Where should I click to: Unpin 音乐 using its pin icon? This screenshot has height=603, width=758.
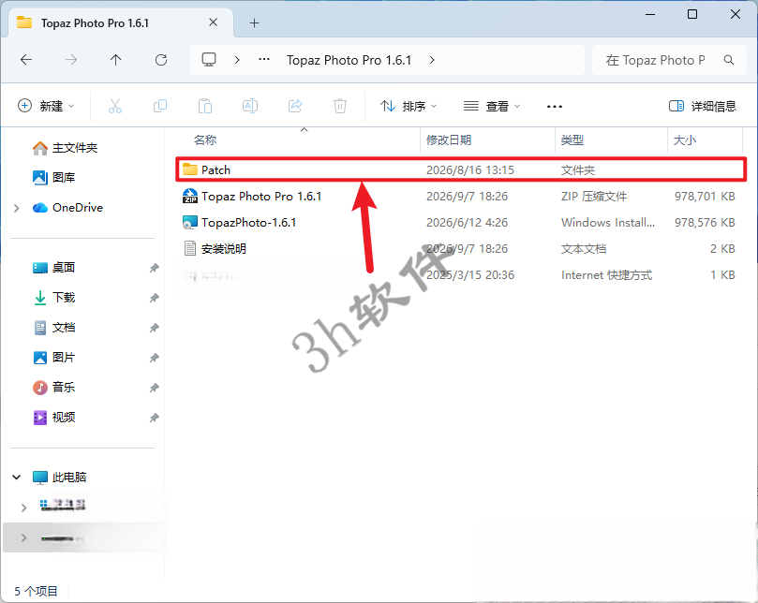click(x=154, y=388)
